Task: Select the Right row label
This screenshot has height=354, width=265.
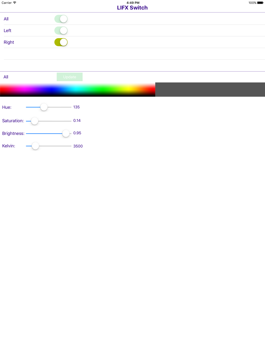Action: click(x=9, y=42)
